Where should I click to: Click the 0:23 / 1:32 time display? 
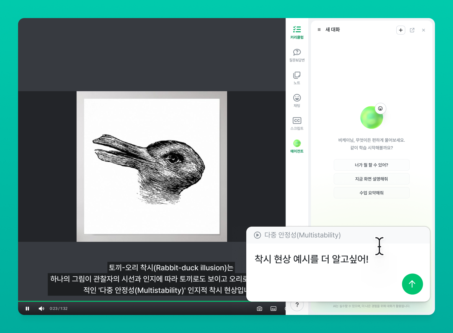coord(59,308)
